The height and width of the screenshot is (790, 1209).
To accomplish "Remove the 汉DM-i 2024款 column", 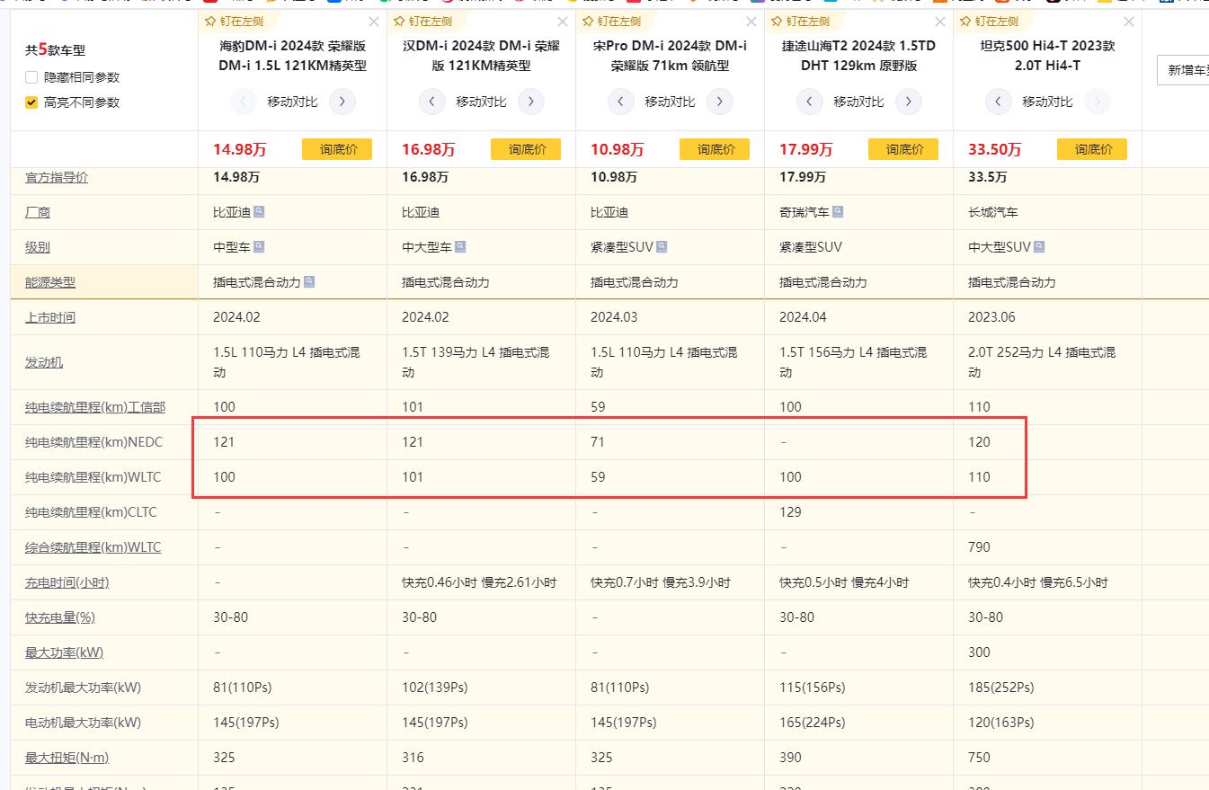I will click(x=563, y=22).
